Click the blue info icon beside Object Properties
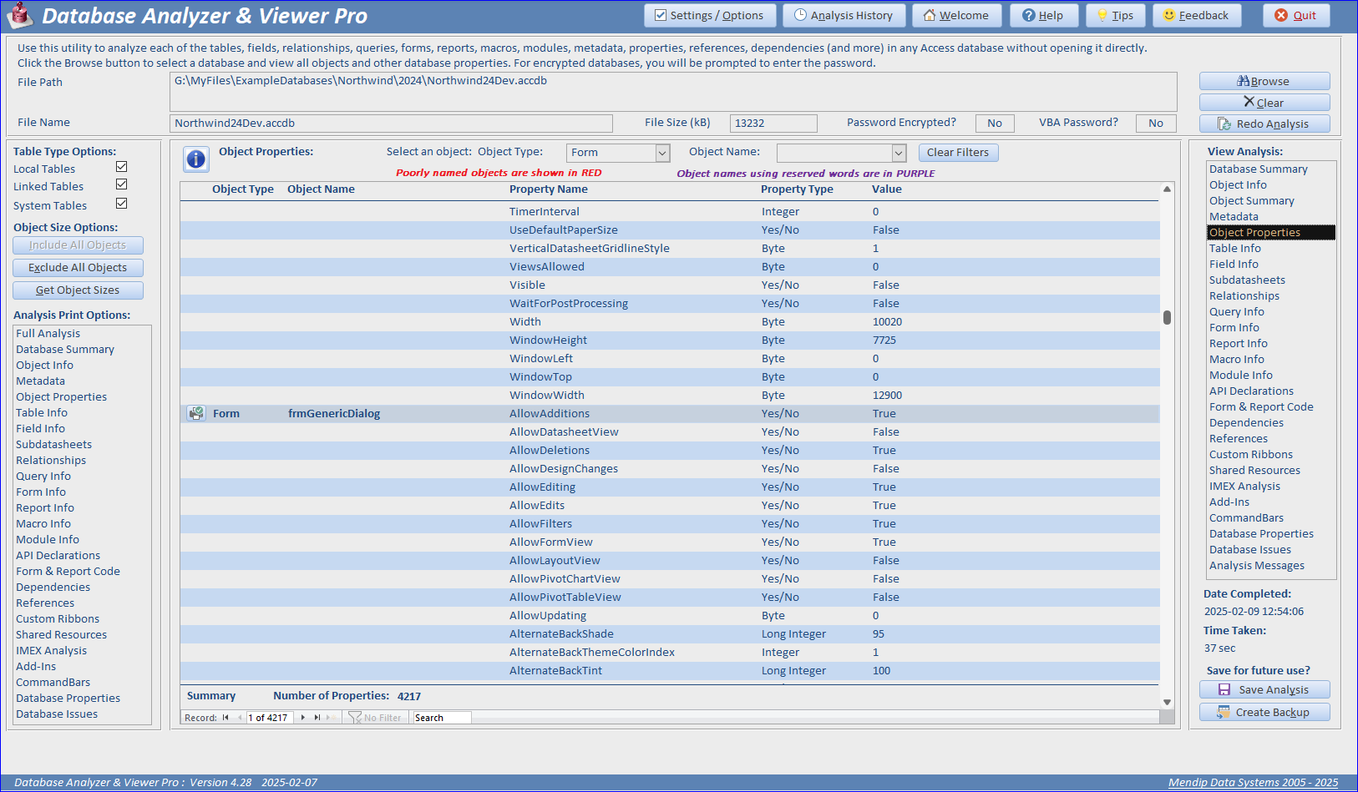The height and width of the screenshot is (792, 1358). pos(195,159)
